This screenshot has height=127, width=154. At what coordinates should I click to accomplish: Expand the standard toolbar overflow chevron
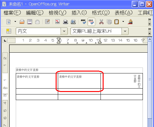150,20
